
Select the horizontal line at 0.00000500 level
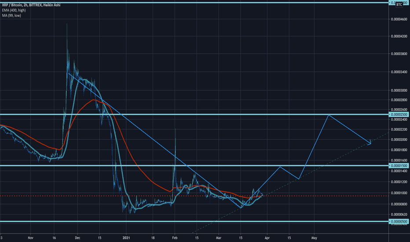coord(194,221)
